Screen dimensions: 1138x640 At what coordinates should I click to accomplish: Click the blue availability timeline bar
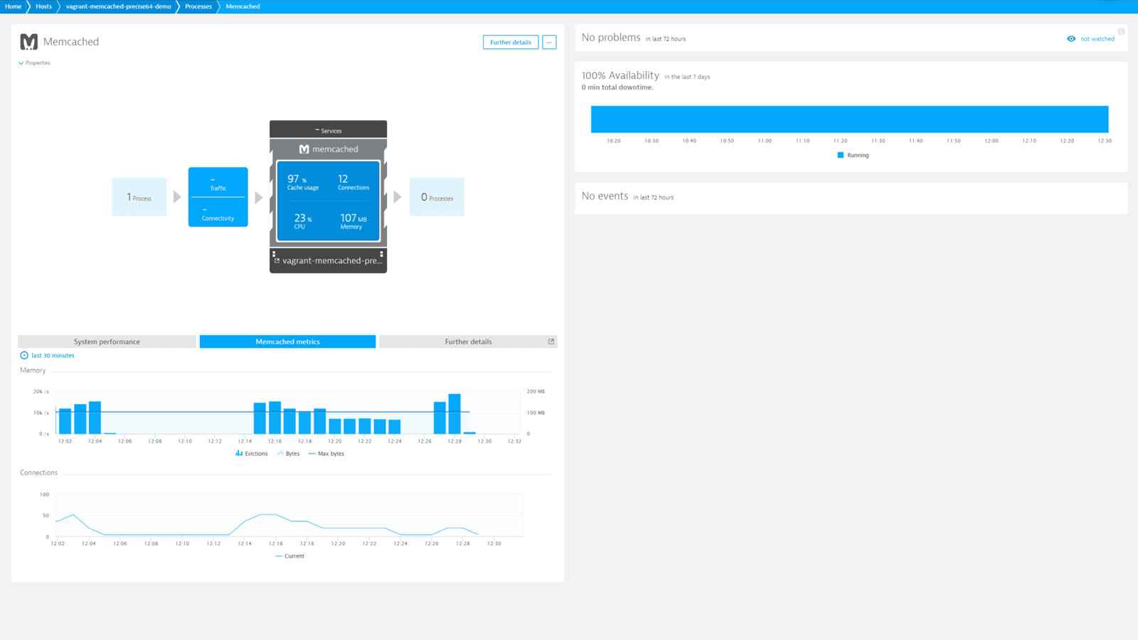[849, 119]
